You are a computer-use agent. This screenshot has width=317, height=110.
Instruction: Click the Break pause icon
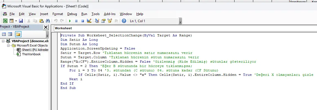point(76,21)
